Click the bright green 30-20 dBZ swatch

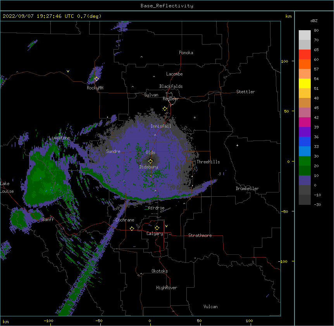[x=305, y=161]
